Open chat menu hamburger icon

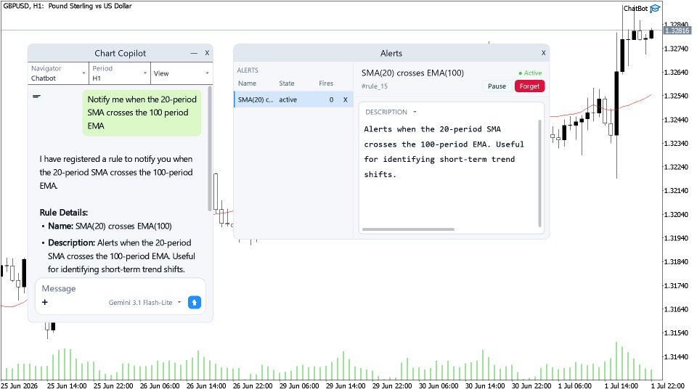36,96
